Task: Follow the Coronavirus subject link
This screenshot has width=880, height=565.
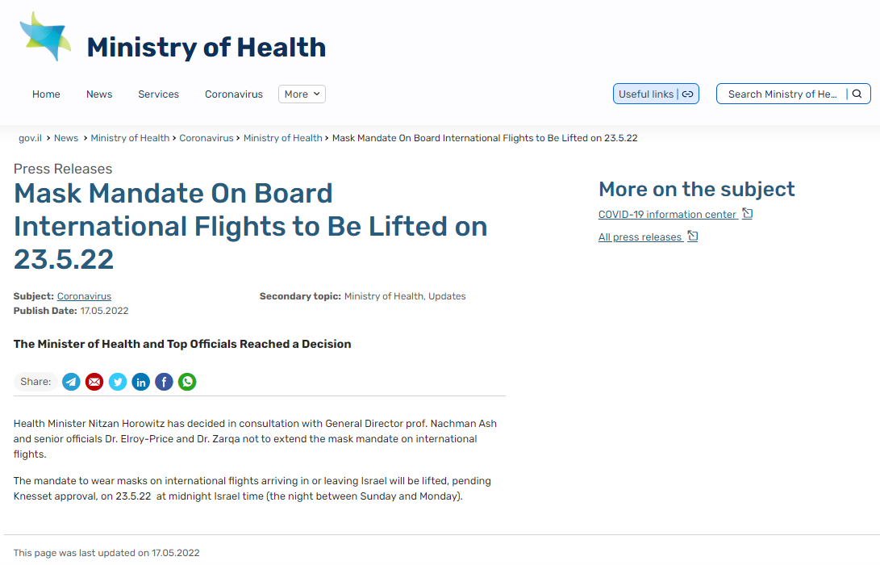Action: click(x=84, y=296)
